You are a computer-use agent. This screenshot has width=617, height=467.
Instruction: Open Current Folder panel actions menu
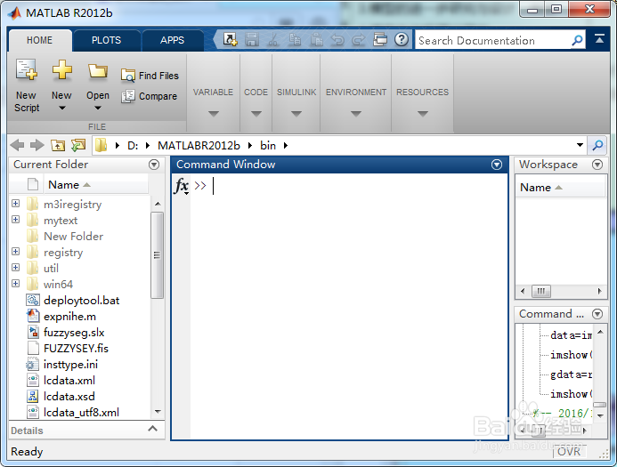tap(154, 165)
